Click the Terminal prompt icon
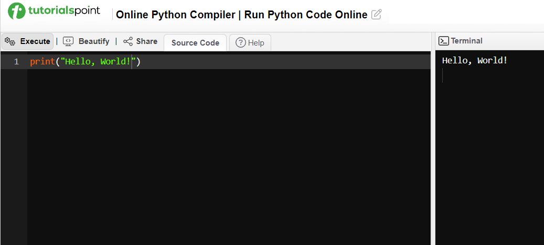Screen dimensions: 544x245 click(444, 41)
